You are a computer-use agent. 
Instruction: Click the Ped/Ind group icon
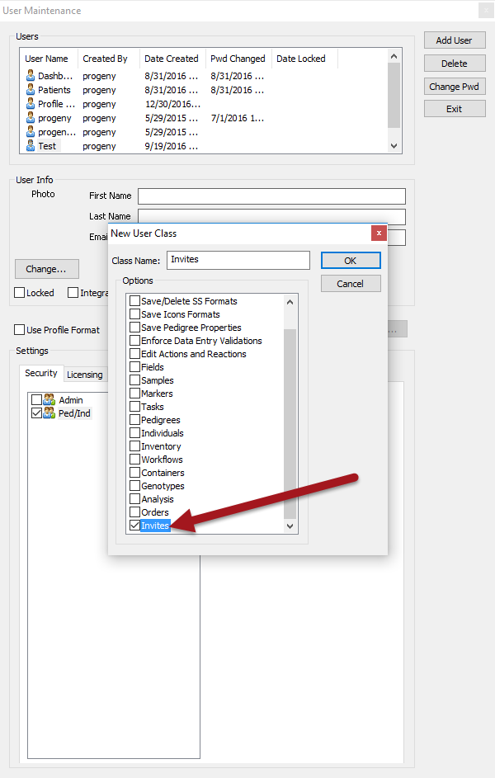[x=49, y=413]
